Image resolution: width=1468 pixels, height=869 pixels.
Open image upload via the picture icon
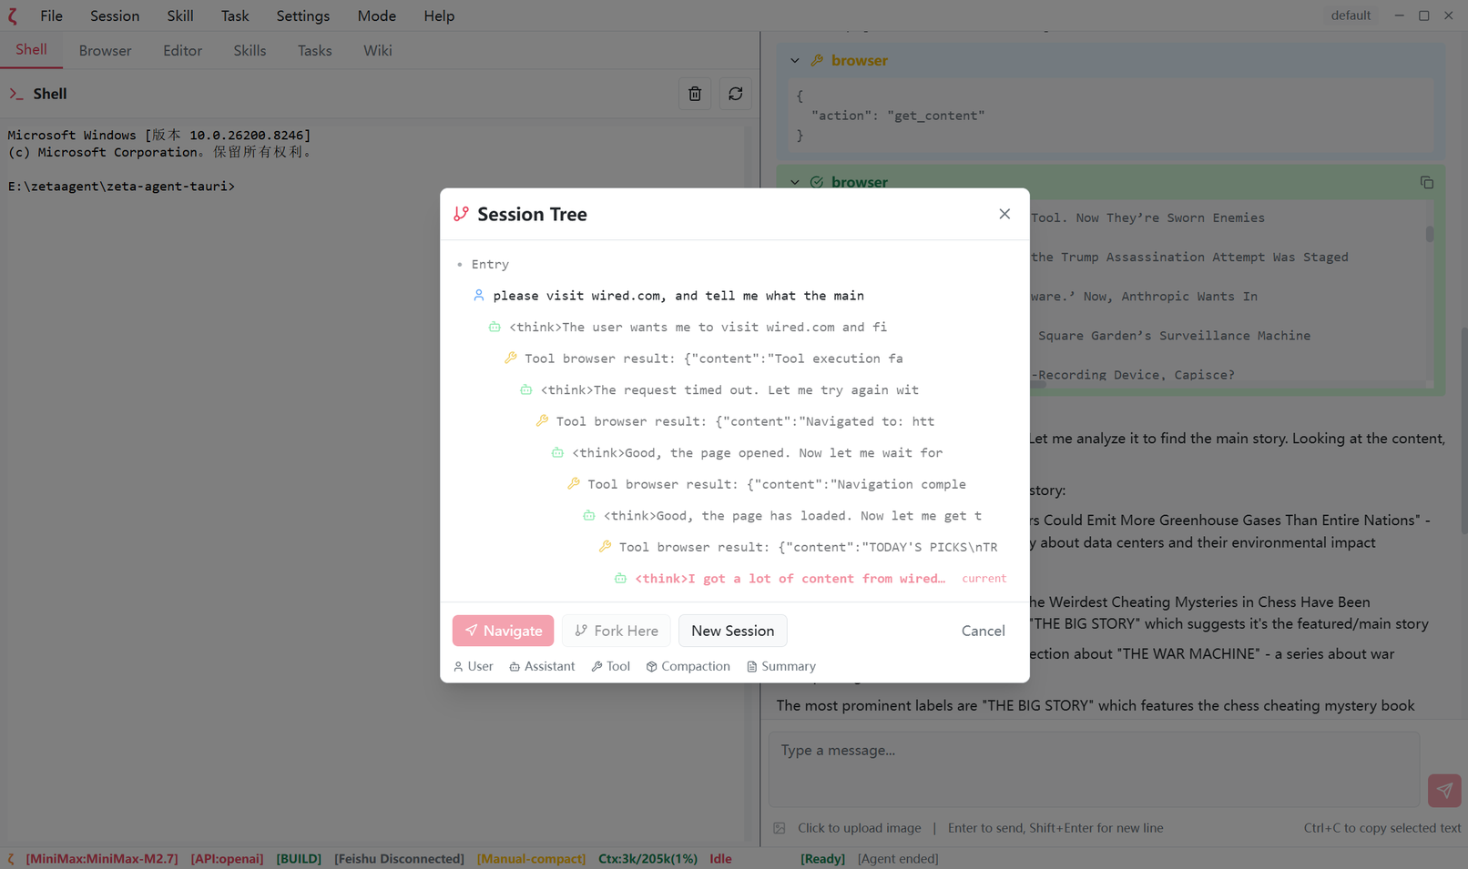780,828
